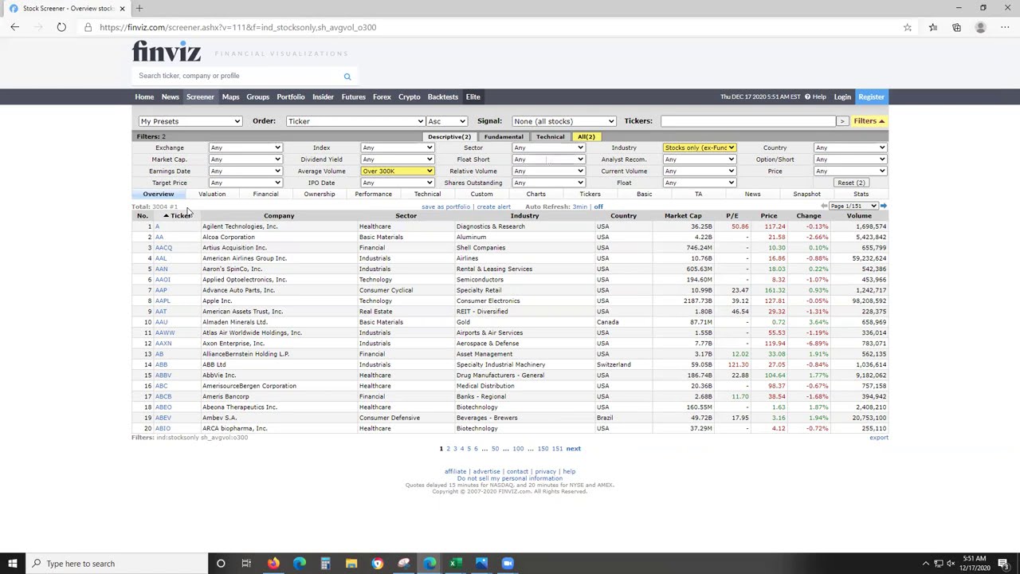
Task: Click the Tickers input field
Action: [x=747, y=121]
